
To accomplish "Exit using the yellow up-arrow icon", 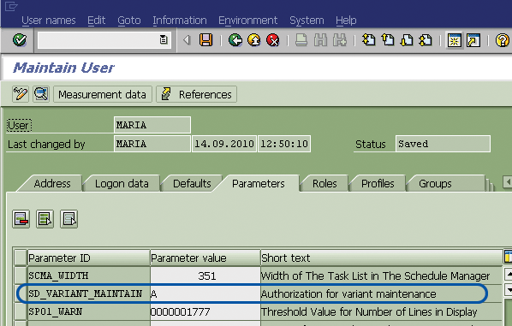I will [x=254, y=40].
